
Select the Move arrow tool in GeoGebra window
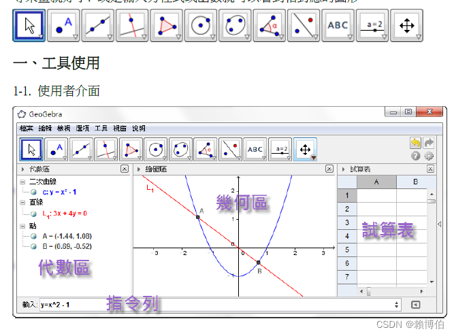pyautogui.click(x=31, y=150)
